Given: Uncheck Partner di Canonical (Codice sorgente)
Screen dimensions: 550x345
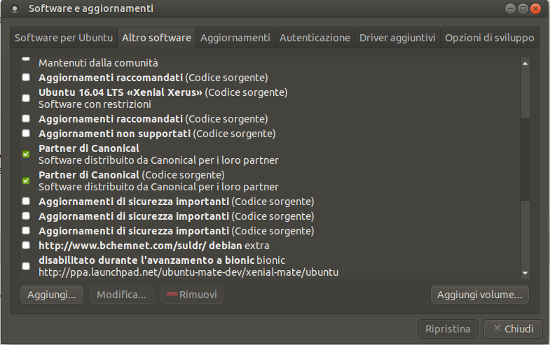Looking at the screenshot, I should (x=26, y=181).
